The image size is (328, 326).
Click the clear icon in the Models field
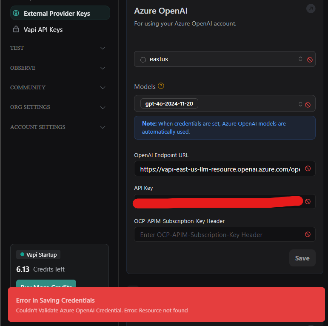(x=308, y=105)
